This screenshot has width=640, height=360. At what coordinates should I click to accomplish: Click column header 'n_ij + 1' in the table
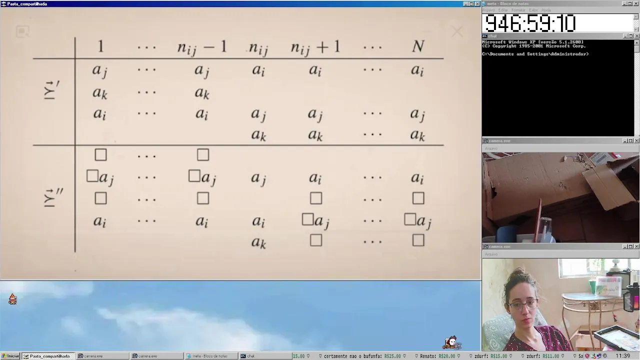tap(315, 47)
